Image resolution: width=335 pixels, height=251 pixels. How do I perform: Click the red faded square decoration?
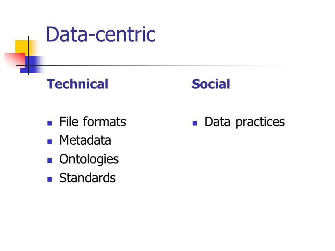15,60
